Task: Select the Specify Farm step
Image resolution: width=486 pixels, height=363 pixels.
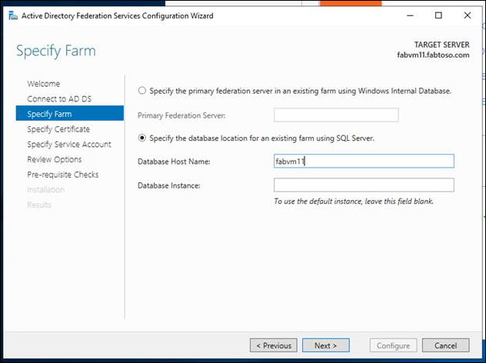Action: pos(70,113)
